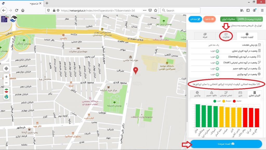Click the address field تهران،خ. شریعتی
The height and width of the screenshot is (150, 266).
pos(246,26)
